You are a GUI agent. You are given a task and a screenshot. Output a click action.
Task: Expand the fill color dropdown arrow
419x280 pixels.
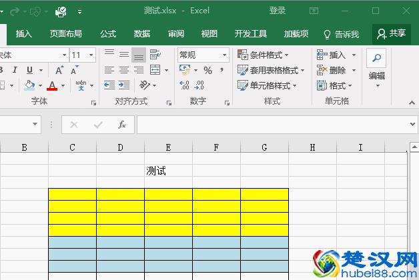point(40,86)
